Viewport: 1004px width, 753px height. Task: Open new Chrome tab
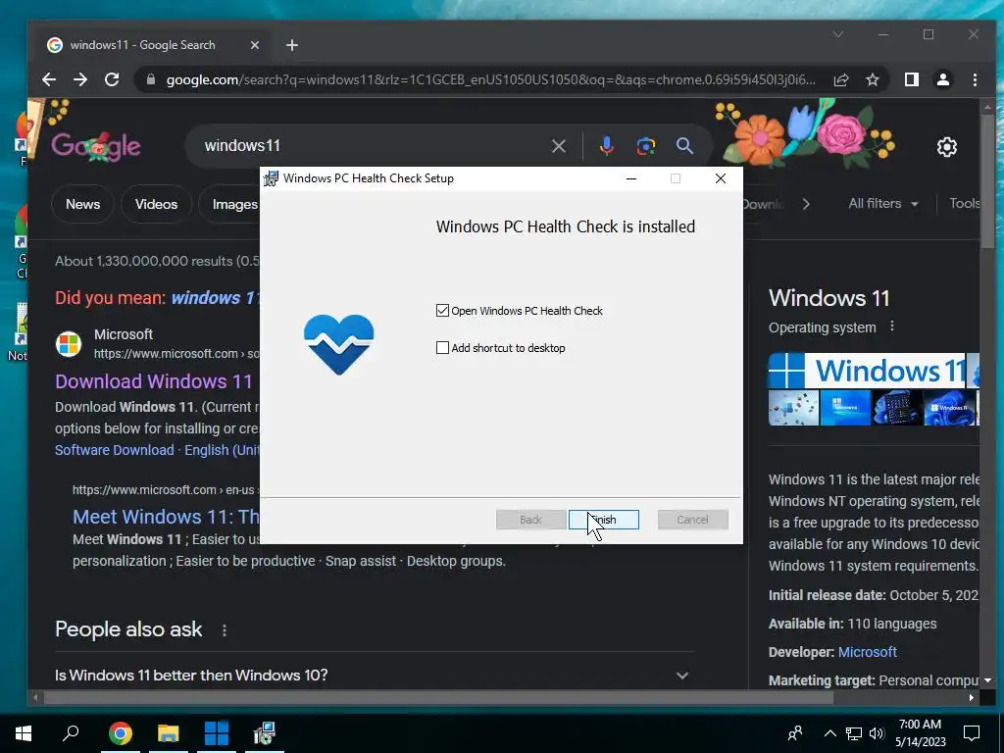[292, 45]
